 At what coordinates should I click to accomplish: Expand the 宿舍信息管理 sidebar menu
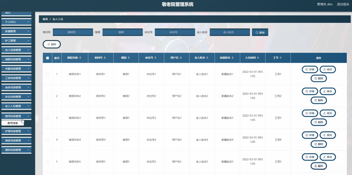pyautogui.click(x=16, y=87)
